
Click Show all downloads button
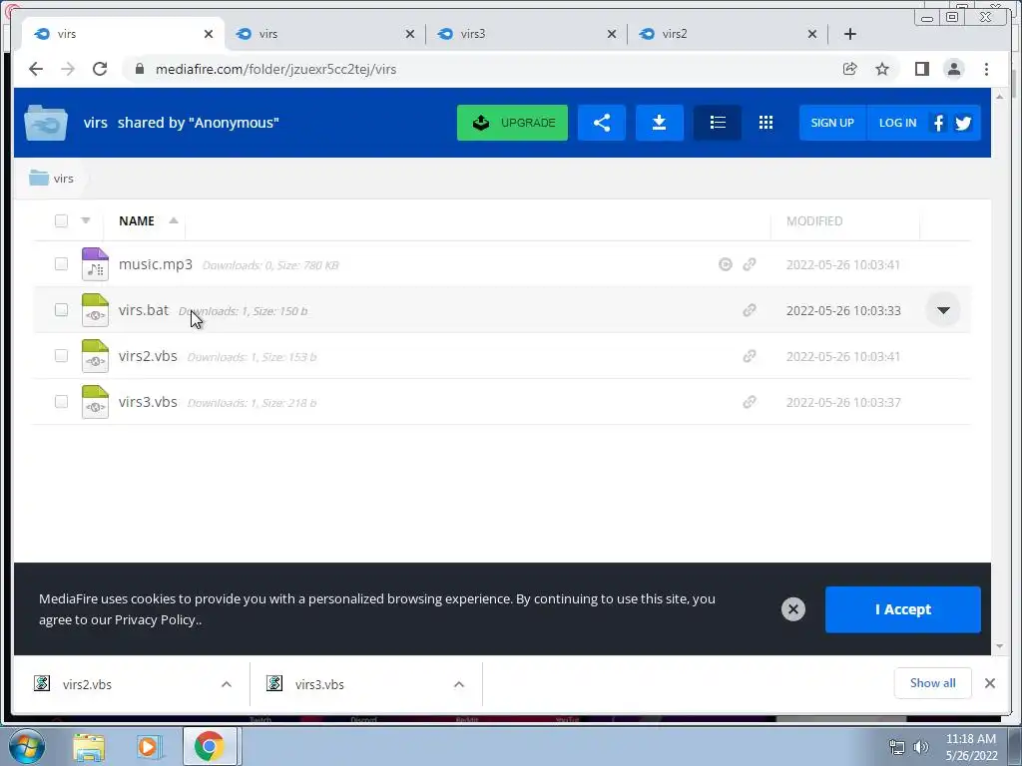(933, 682)
